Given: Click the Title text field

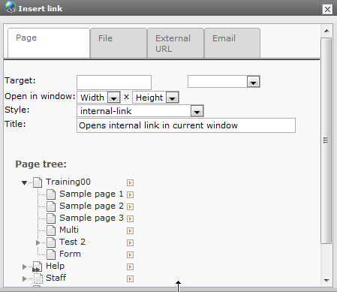Looking at the screenshot, I should (186, 125).
